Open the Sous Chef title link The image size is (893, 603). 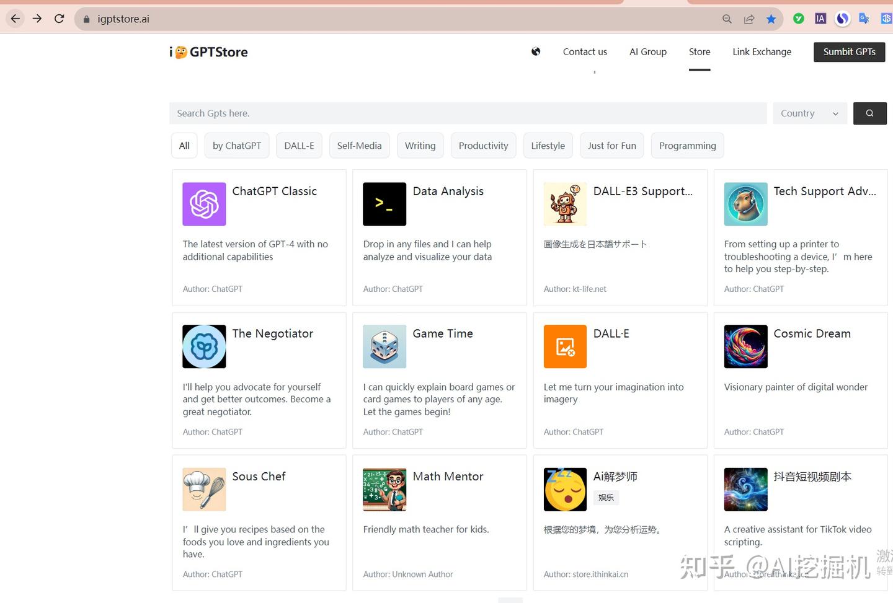259,477
